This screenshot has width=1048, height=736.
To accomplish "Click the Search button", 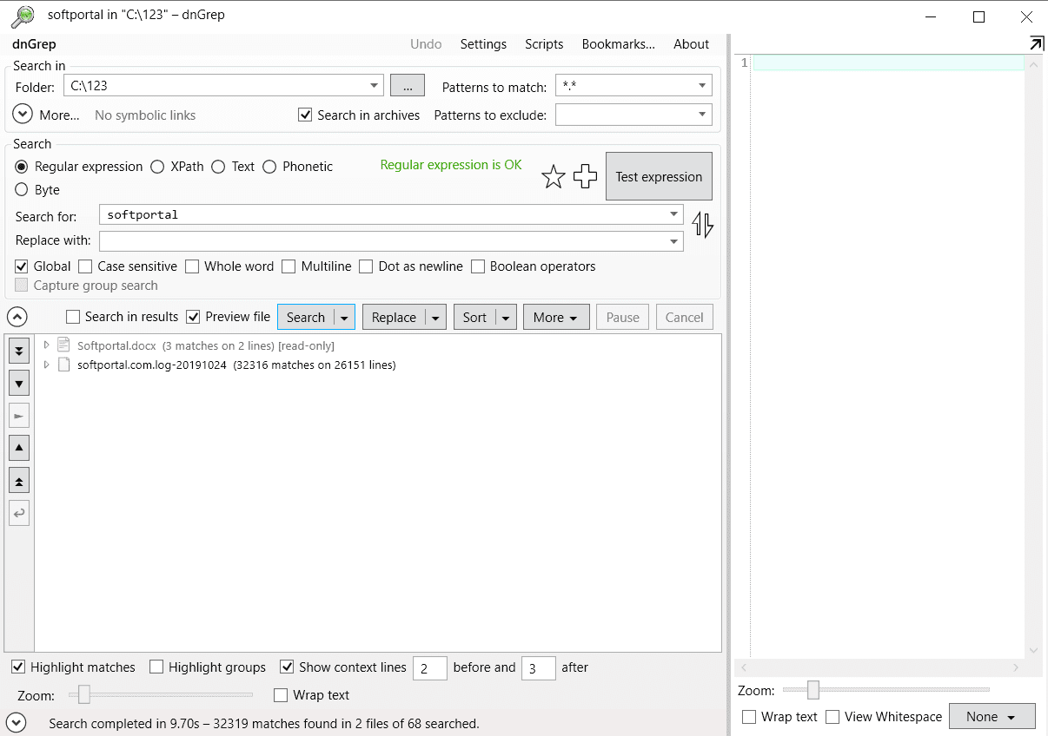I will (306, 318).
